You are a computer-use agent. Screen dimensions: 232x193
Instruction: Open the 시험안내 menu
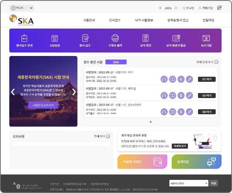[89, 20]
